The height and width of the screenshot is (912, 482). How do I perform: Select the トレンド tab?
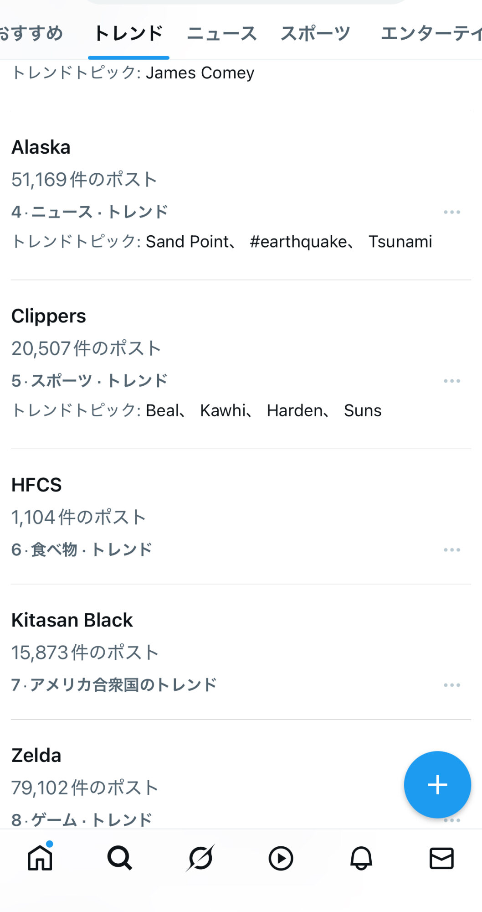point(128,33)
